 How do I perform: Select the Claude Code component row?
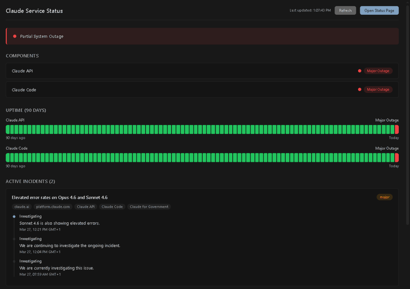[x=202, y=90]
